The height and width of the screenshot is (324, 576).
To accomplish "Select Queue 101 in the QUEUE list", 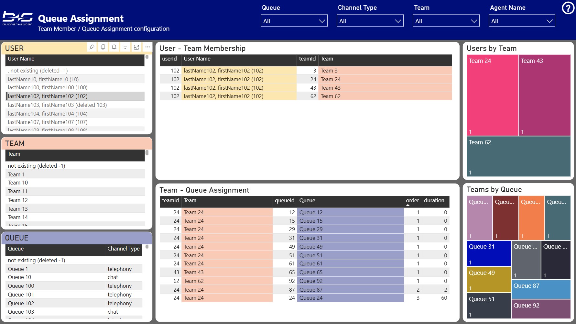I will (x=21, y=295).
